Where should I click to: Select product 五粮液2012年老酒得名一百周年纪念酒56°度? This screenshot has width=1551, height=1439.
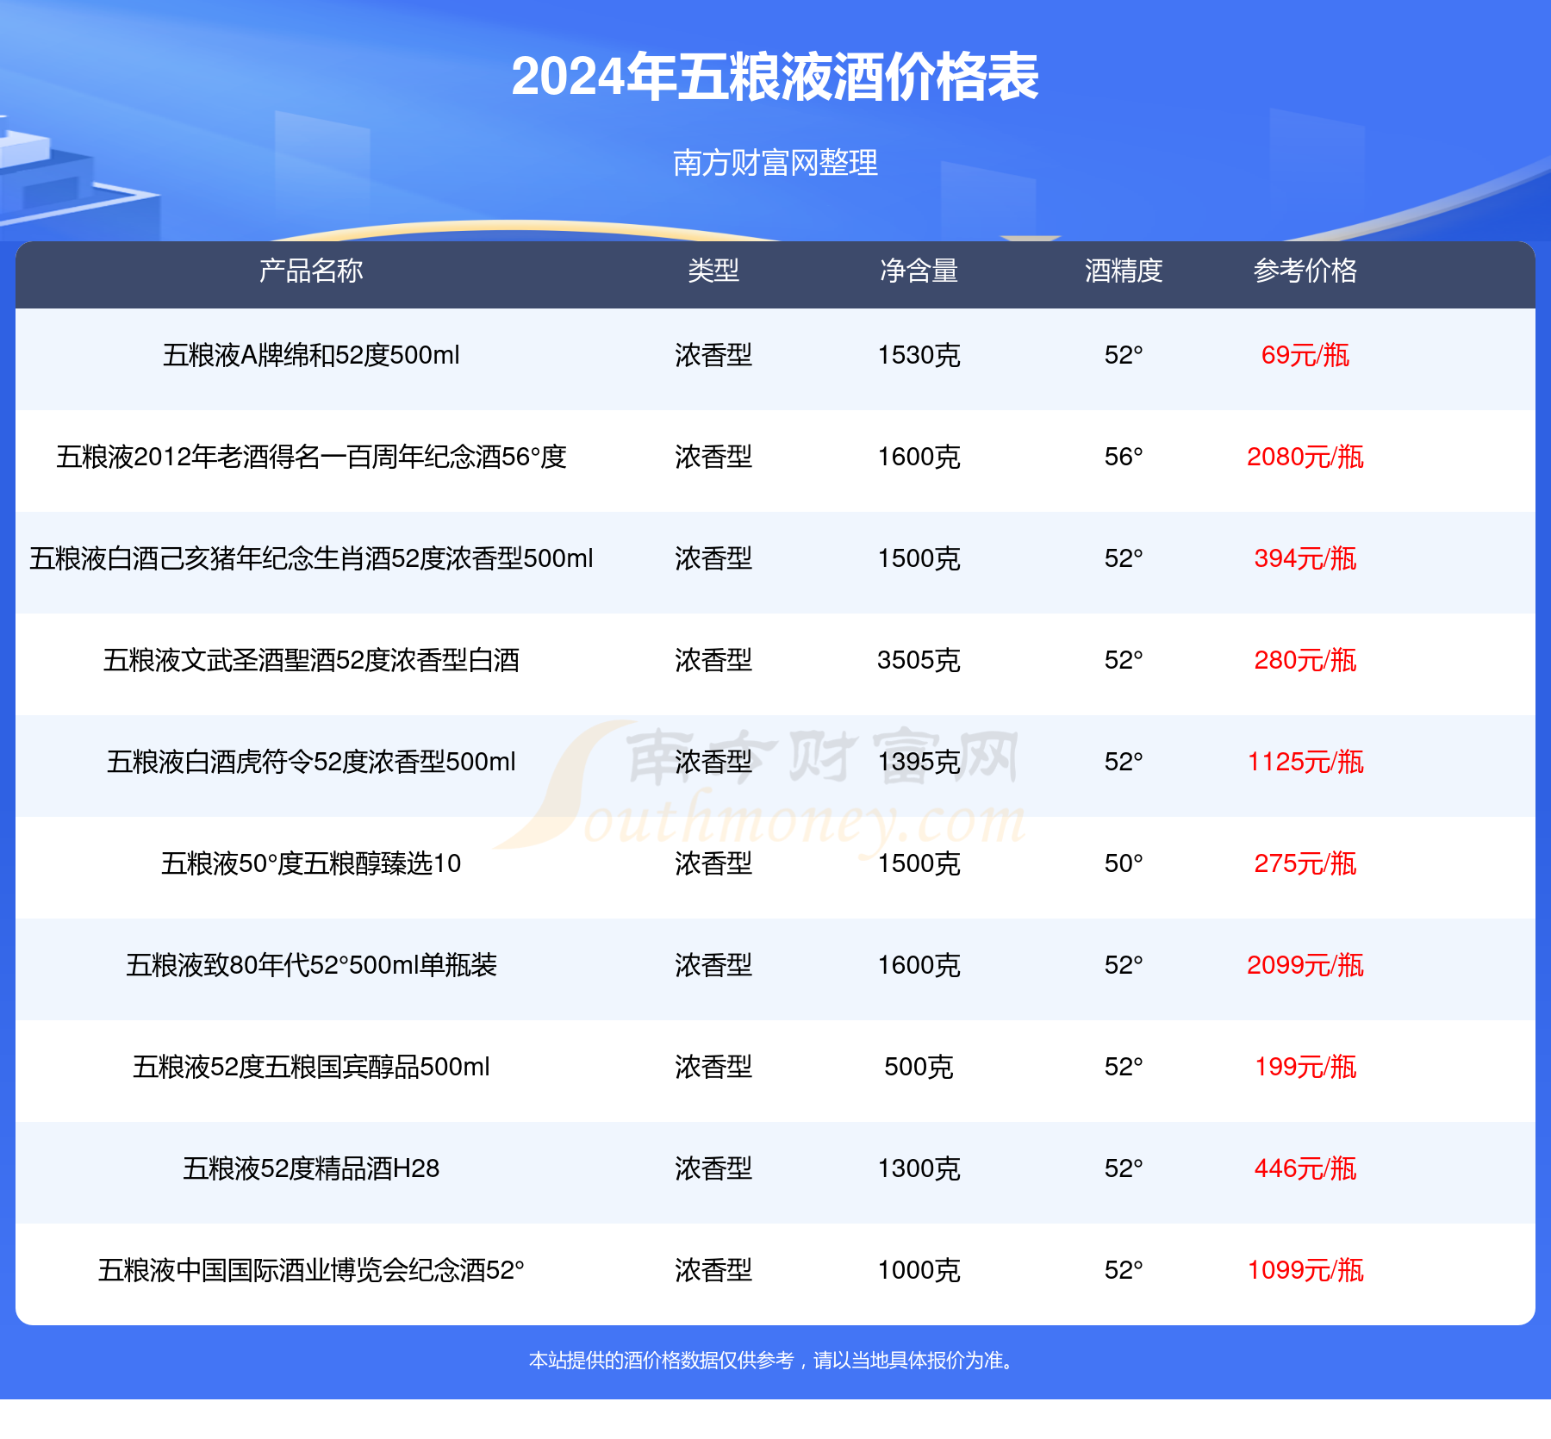click(311, 457)
